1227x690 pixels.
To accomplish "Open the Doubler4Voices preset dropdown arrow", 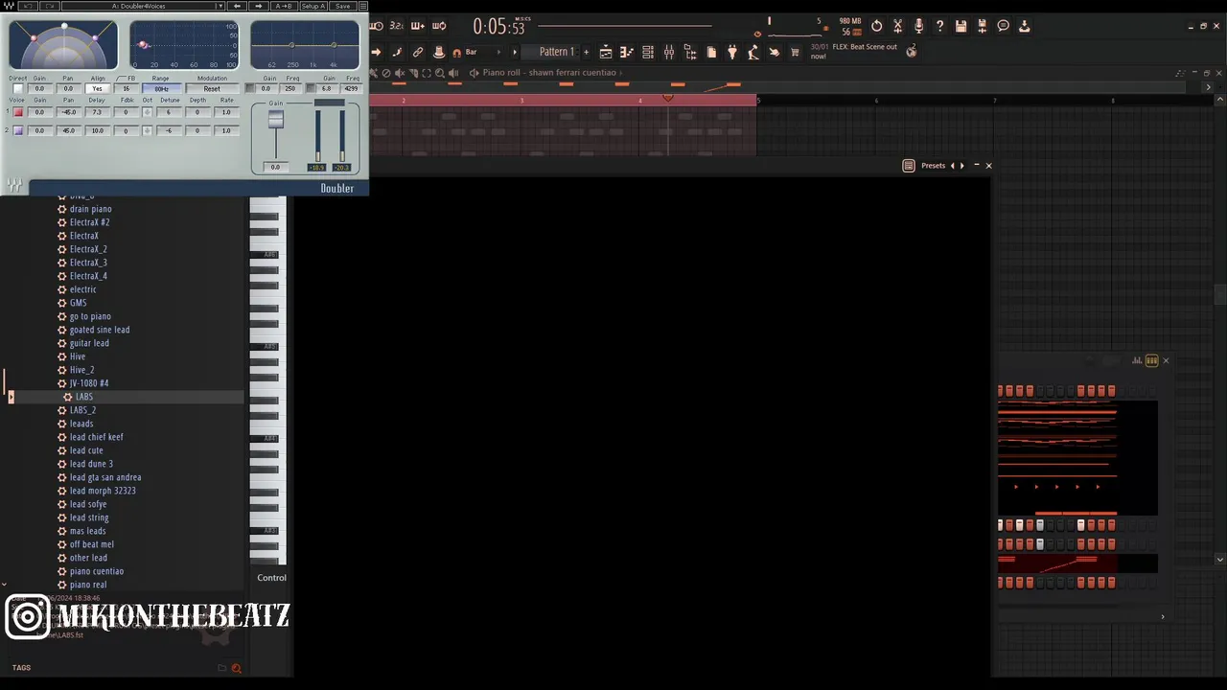I will [x=220, y=6].
